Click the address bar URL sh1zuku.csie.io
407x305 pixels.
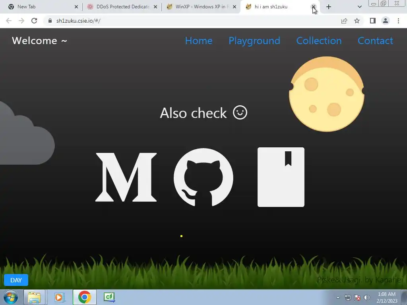(x=78, y=21)
